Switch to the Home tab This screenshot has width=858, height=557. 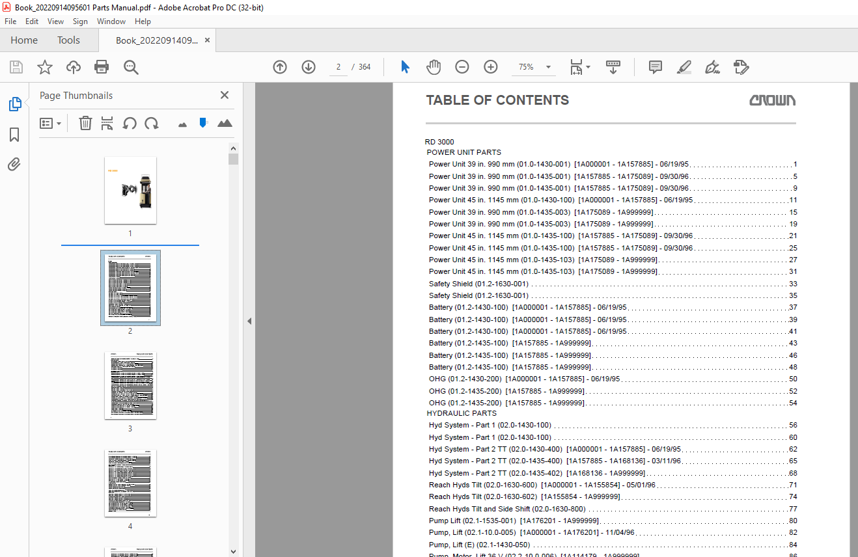tap(24, 40)
